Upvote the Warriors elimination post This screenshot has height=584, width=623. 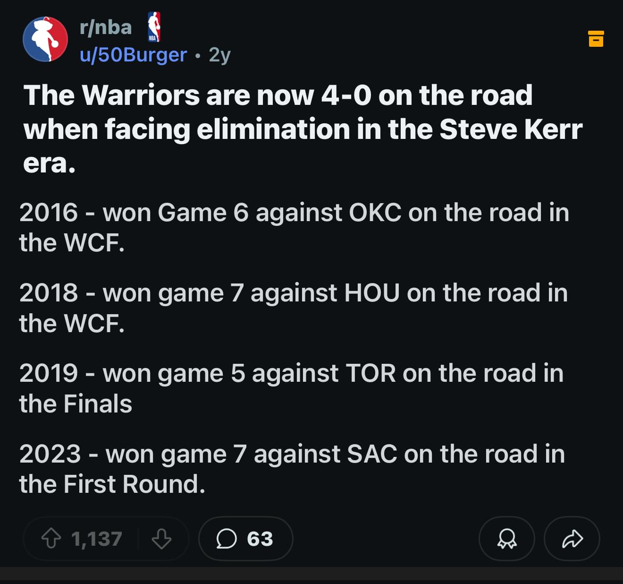[x=51, y=539]
